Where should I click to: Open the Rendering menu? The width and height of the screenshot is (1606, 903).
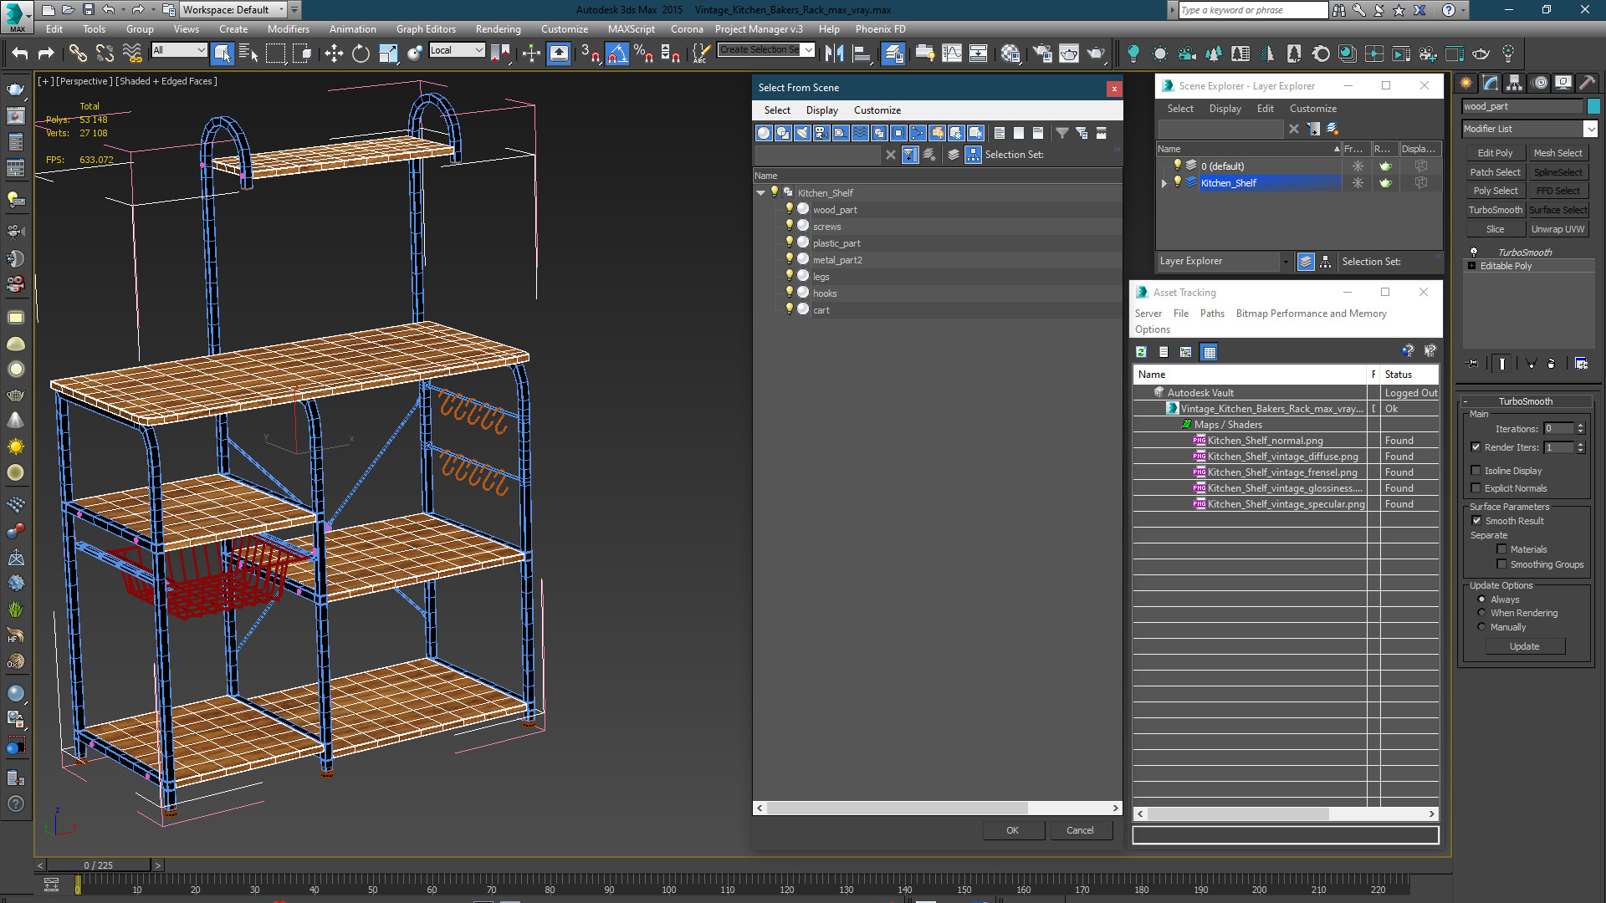pyautogui.click(x=498, y=29)
